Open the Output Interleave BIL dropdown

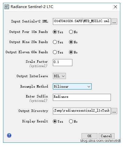[59, 76]
